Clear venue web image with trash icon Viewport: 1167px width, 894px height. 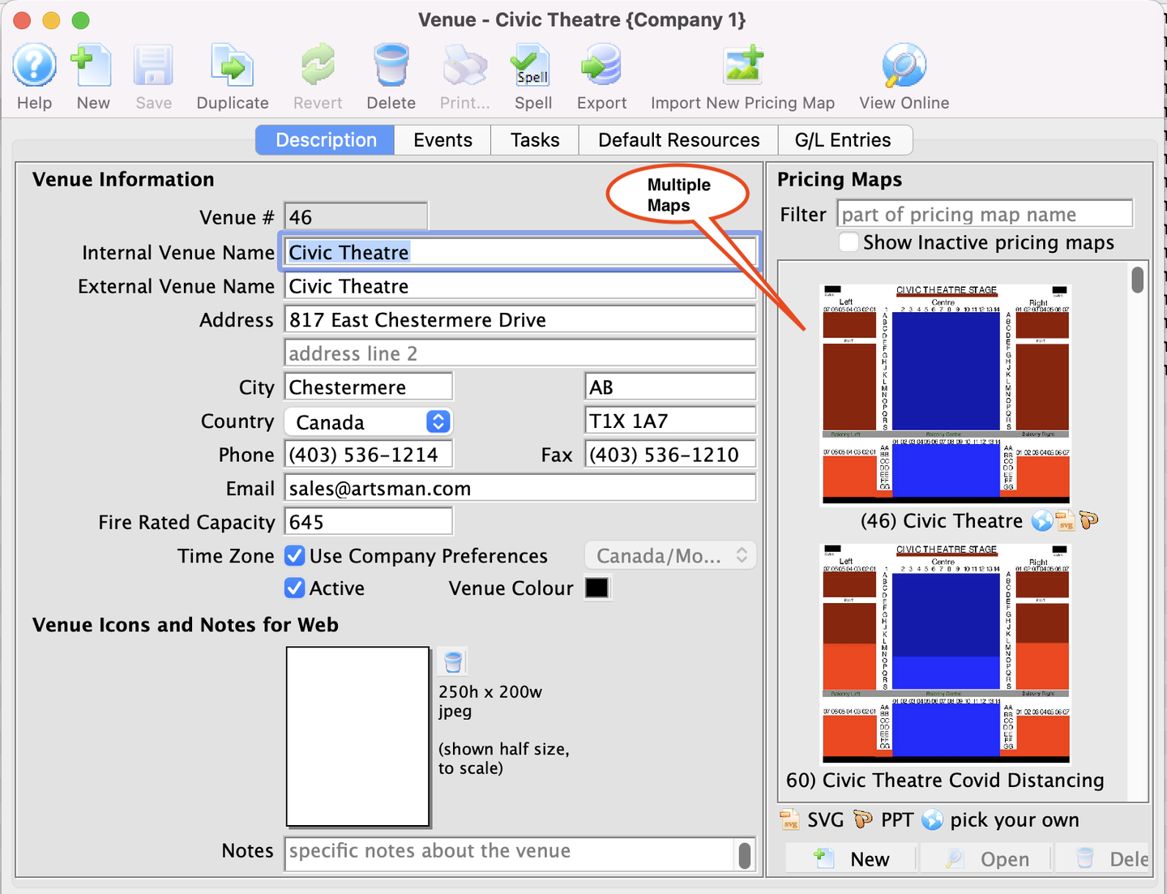[x=453, y=662]
